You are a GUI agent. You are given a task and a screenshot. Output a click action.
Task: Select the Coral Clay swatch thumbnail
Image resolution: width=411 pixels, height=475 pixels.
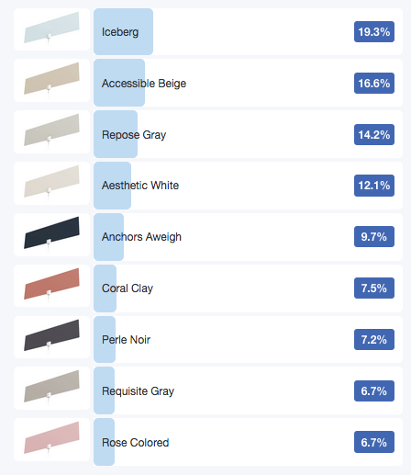51,286
